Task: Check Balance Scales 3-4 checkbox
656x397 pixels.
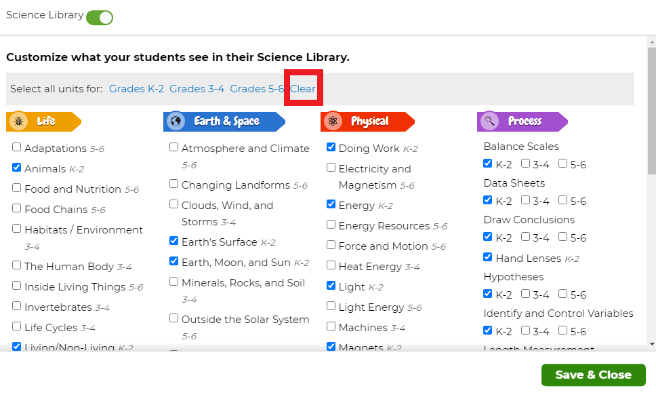Action: (526, 164)
